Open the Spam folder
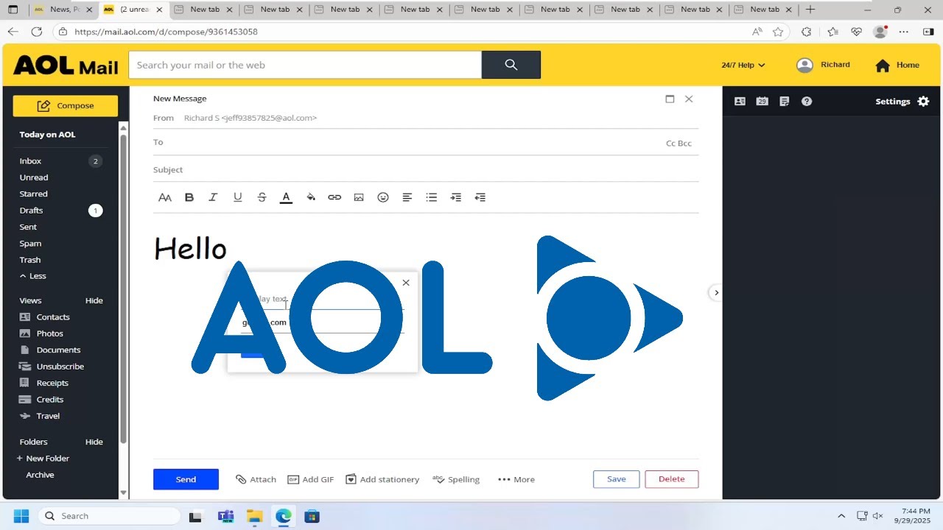The width and height of the screenshot is (943, 530). click(x=30, y=244)
